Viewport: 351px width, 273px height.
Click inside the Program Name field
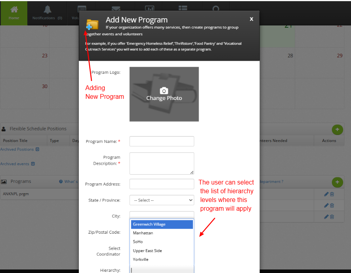(162, 141)
